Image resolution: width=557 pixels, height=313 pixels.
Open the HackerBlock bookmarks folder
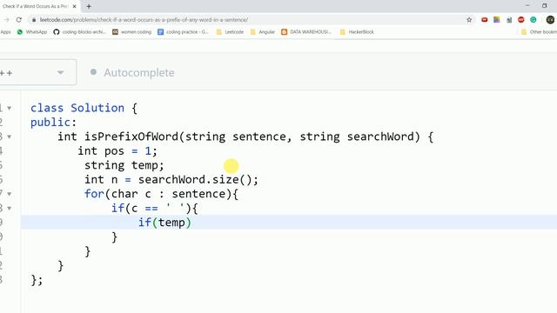pos(357,32)
